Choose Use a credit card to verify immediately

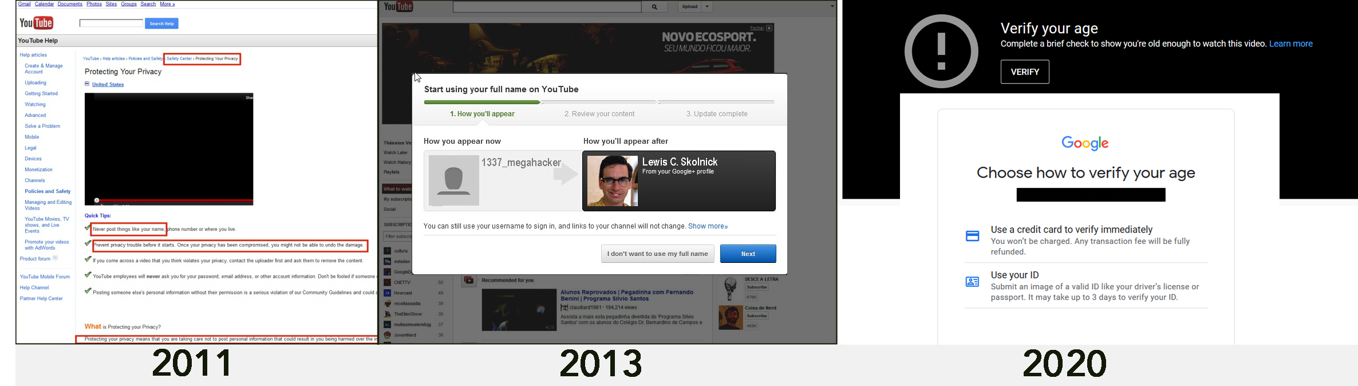[x=1086, y=241]
